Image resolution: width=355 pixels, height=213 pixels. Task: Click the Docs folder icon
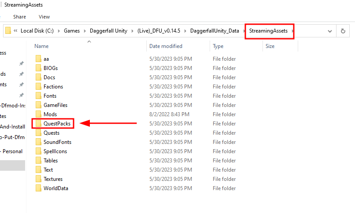click(x=38, y=77)
